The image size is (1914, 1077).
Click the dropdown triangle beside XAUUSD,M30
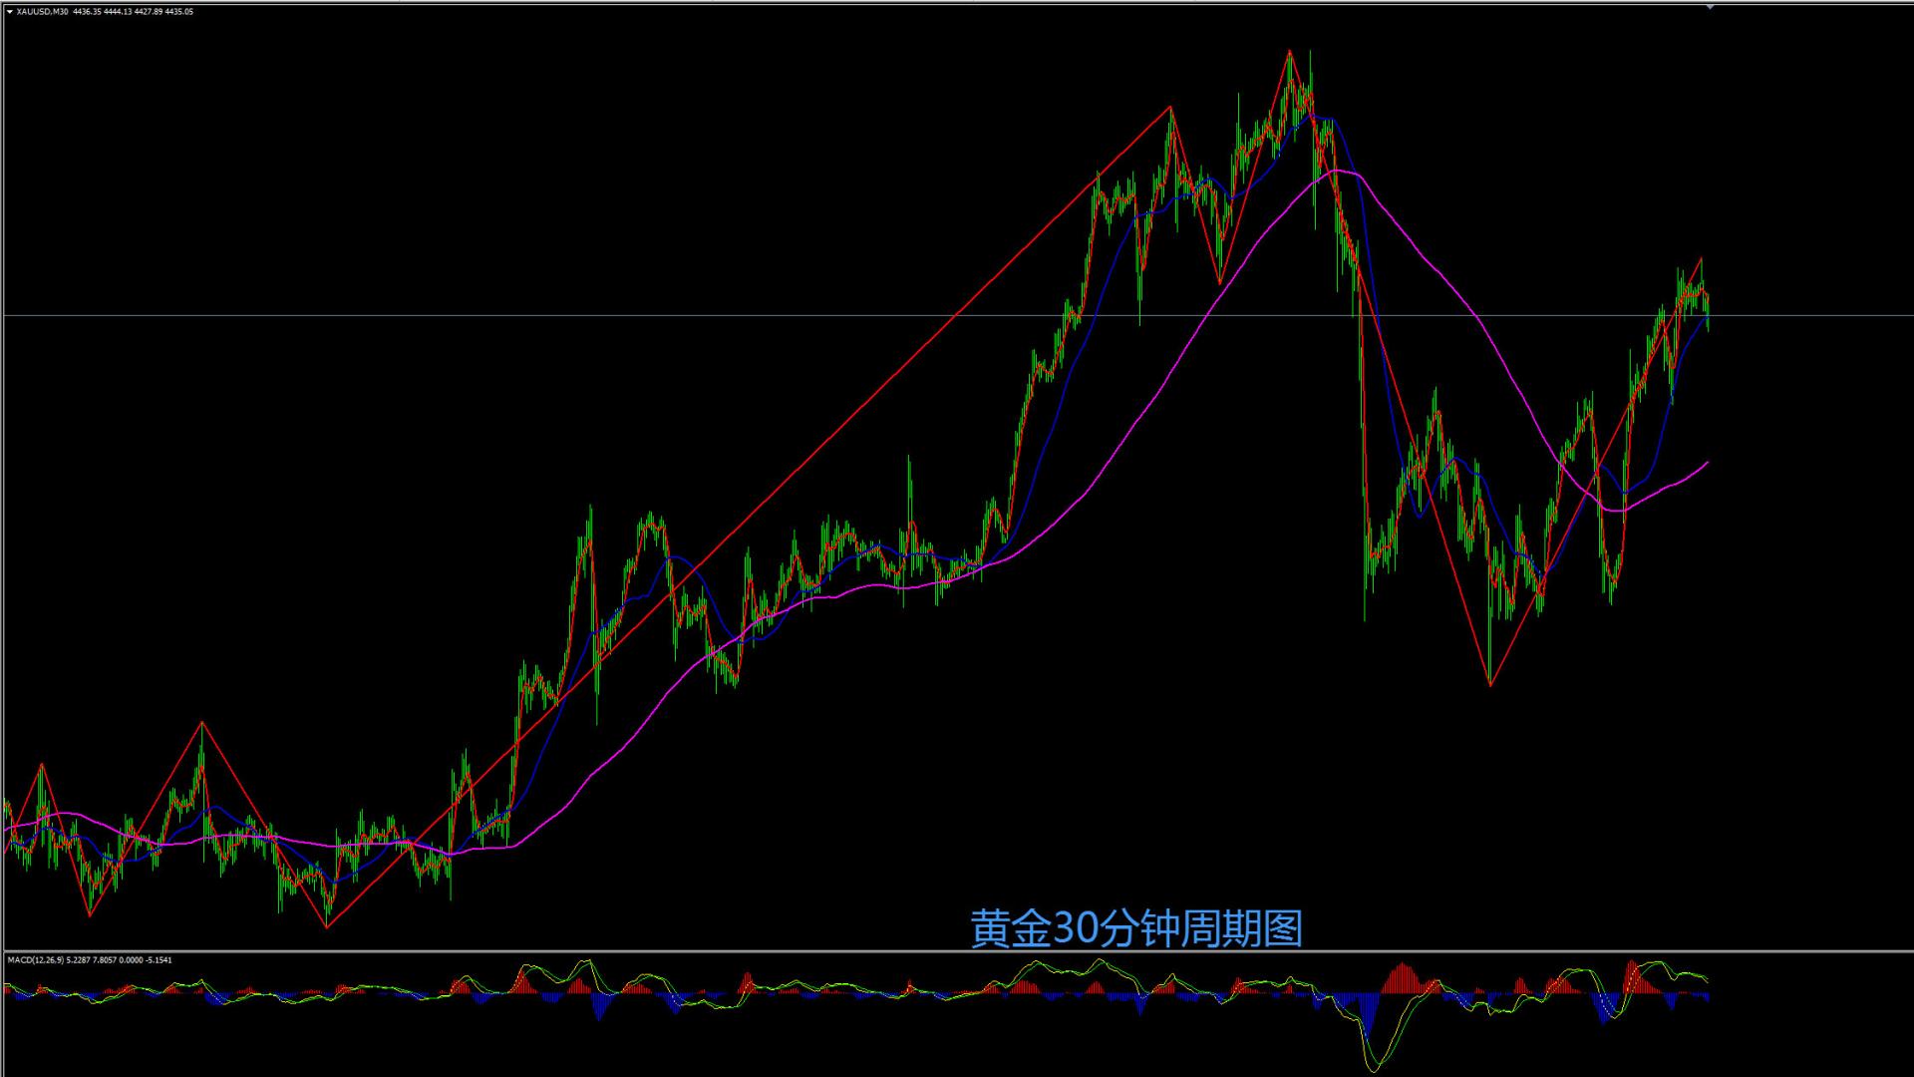click(9, 12)
